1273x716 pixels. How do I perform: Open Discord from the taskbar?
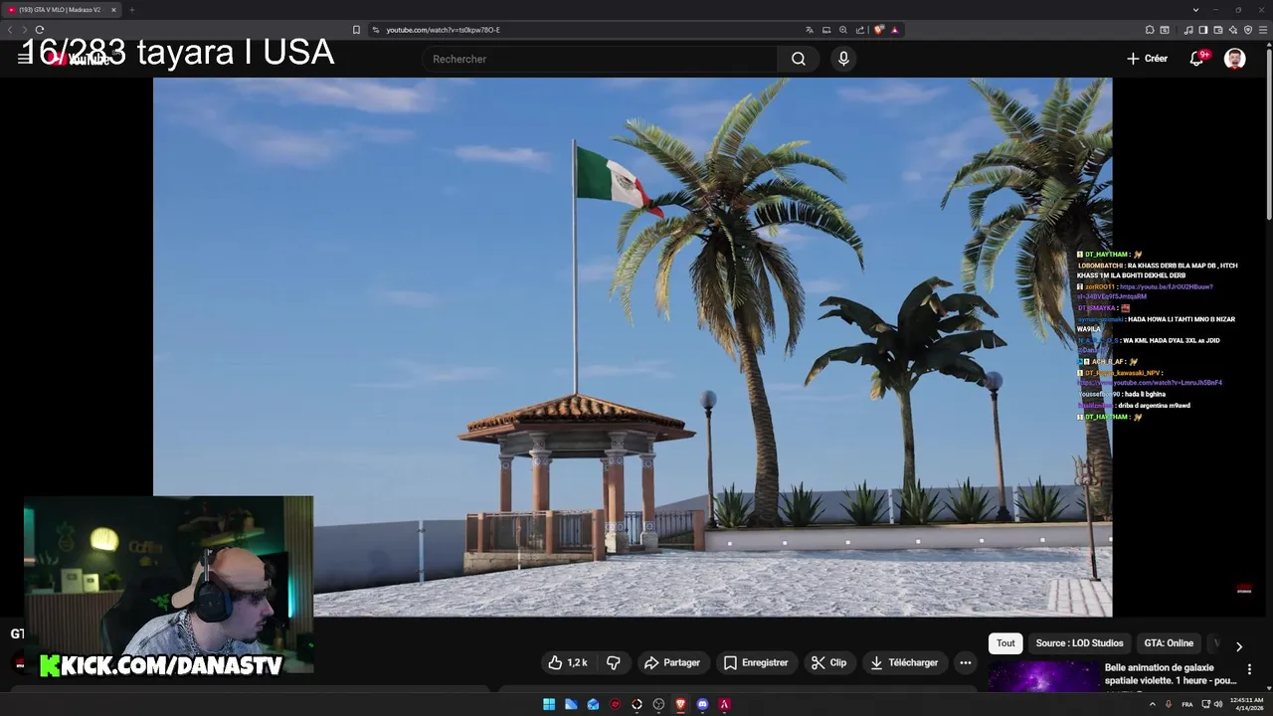[x=702, y=704]
